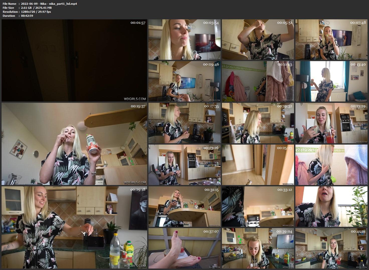Click the thumbnail marked 00:05:51
The height and width of the screenshot is (270, 369).
point(258,40)
